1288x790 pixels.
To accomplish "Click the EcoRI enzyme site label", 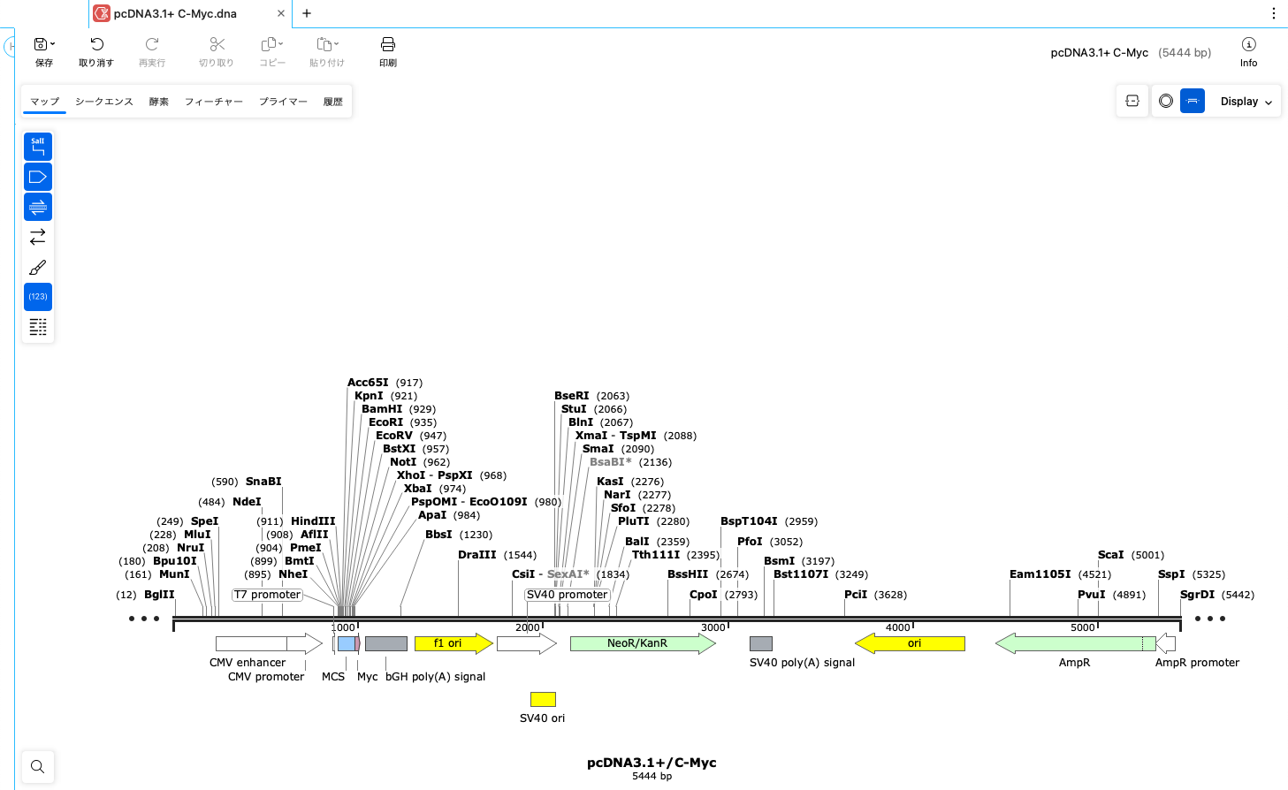I will point(385,422).
